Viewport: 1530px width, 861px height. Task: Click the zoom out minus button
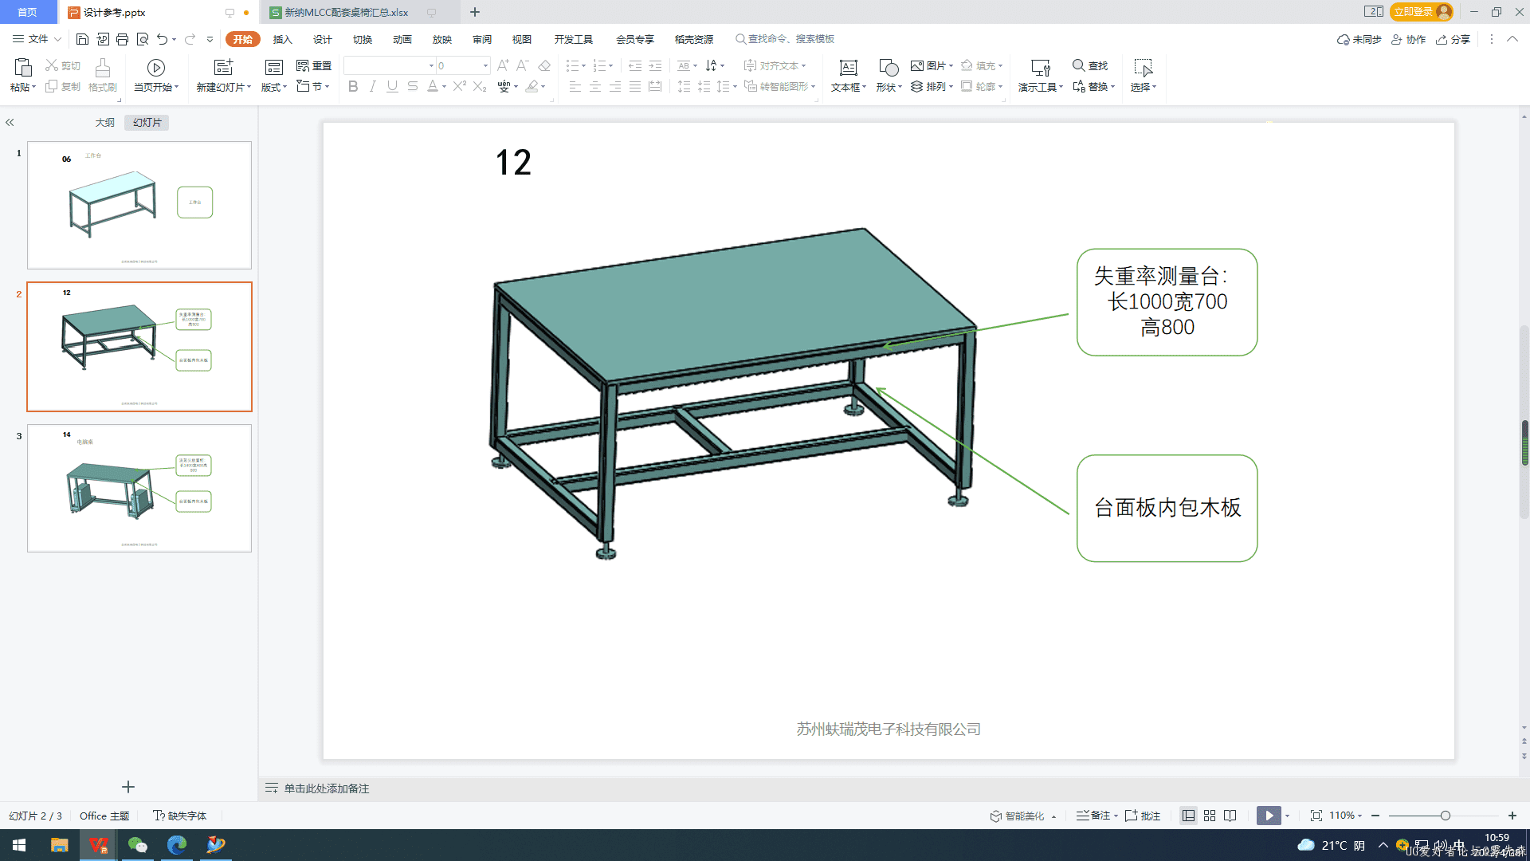[1375, 816]
